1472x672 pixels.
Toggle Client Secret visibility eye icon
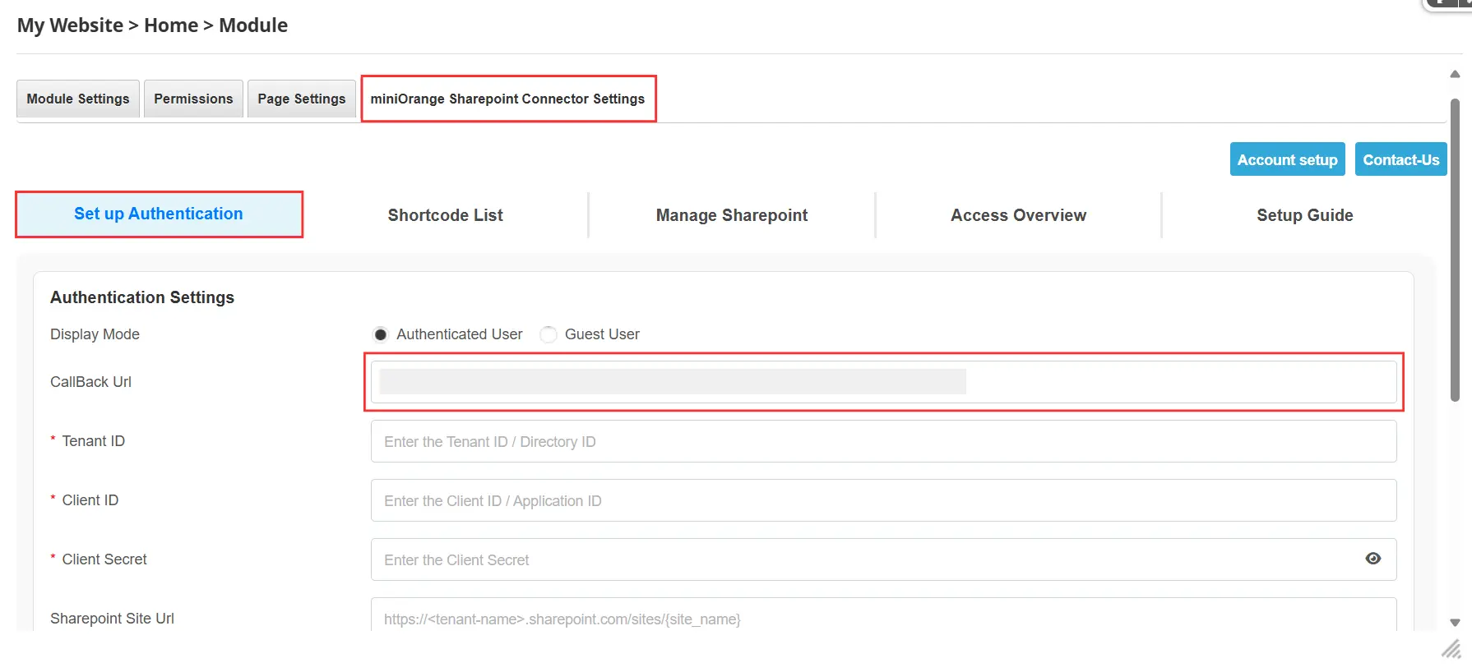click(x=1372, y=559)
